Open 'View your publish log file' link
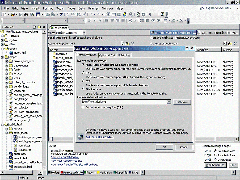Screen dimensions: 240x180 (x=65, y=157)
